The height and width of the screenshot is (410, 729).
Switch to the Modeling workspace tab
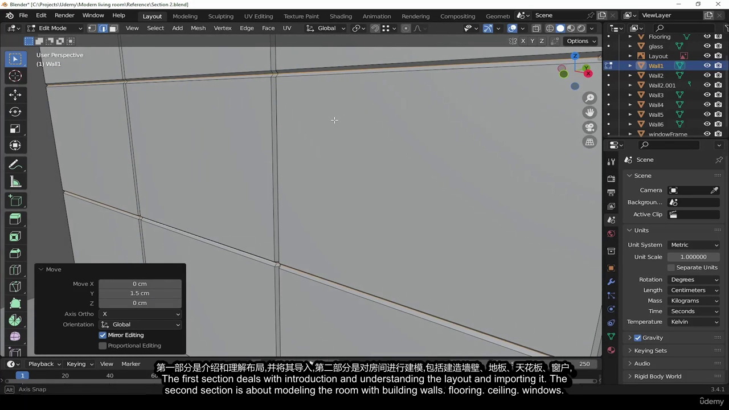[x=185, y=16]
